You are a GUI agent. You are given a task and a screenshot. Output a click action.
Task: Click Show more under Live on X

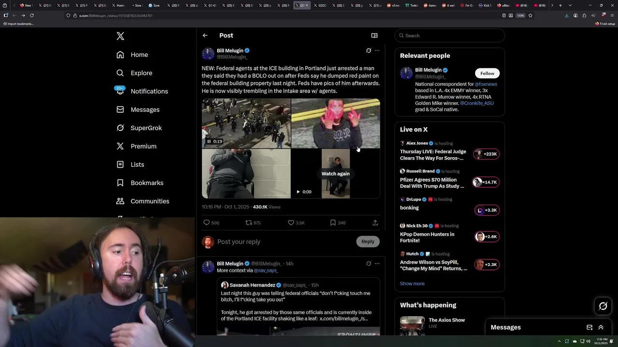(412, 283)
